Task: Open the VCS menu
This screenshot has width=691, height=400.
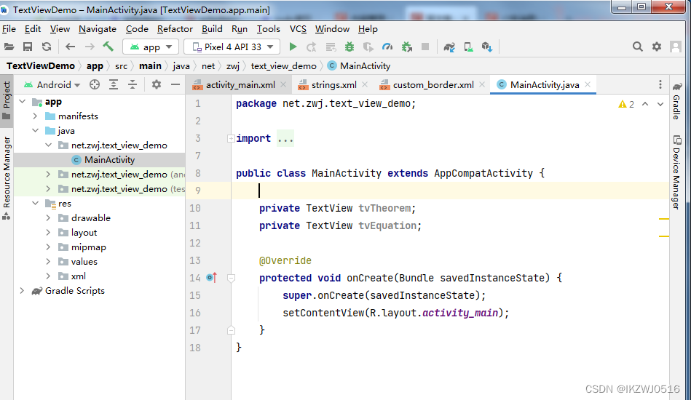Action: pyautogui.click(x=298, y=29)
